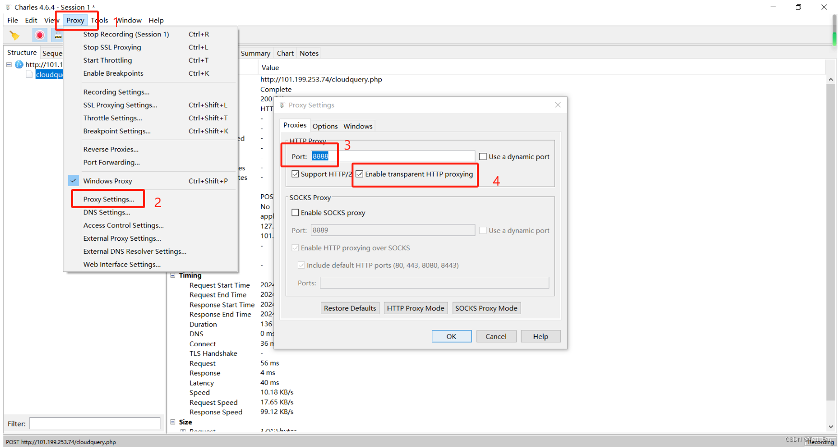Collapse the Timing section
839x447 pixels.
pyautogui.click(x=173, y=275)
